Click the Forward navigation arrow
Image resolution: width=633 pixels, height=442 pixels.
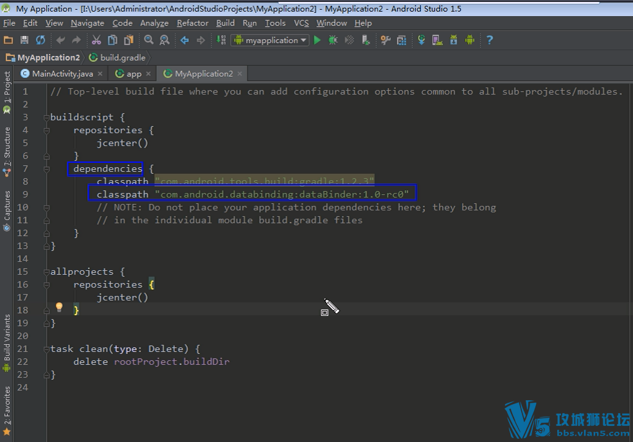point(201,40)
